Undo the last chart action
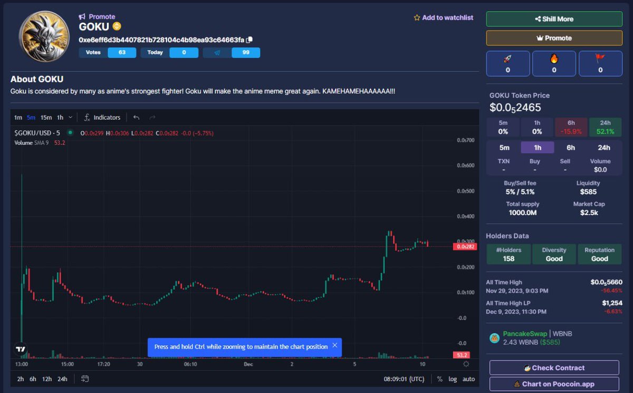 click(137, 118)
